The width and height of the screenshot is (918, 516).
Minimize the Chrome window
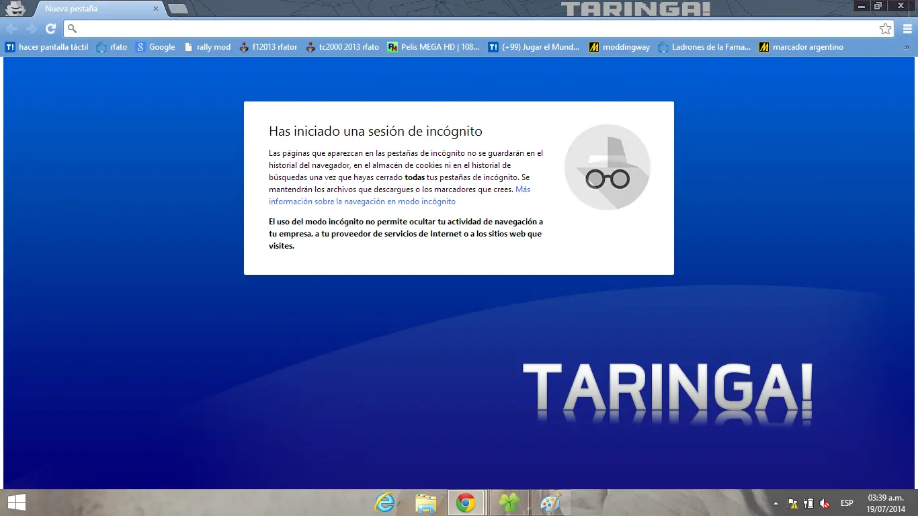click(x=862, y=5)
